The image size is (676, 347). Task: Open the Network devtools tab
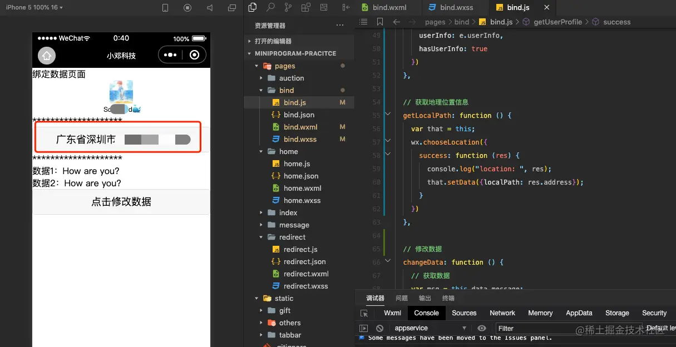(502, 313)
